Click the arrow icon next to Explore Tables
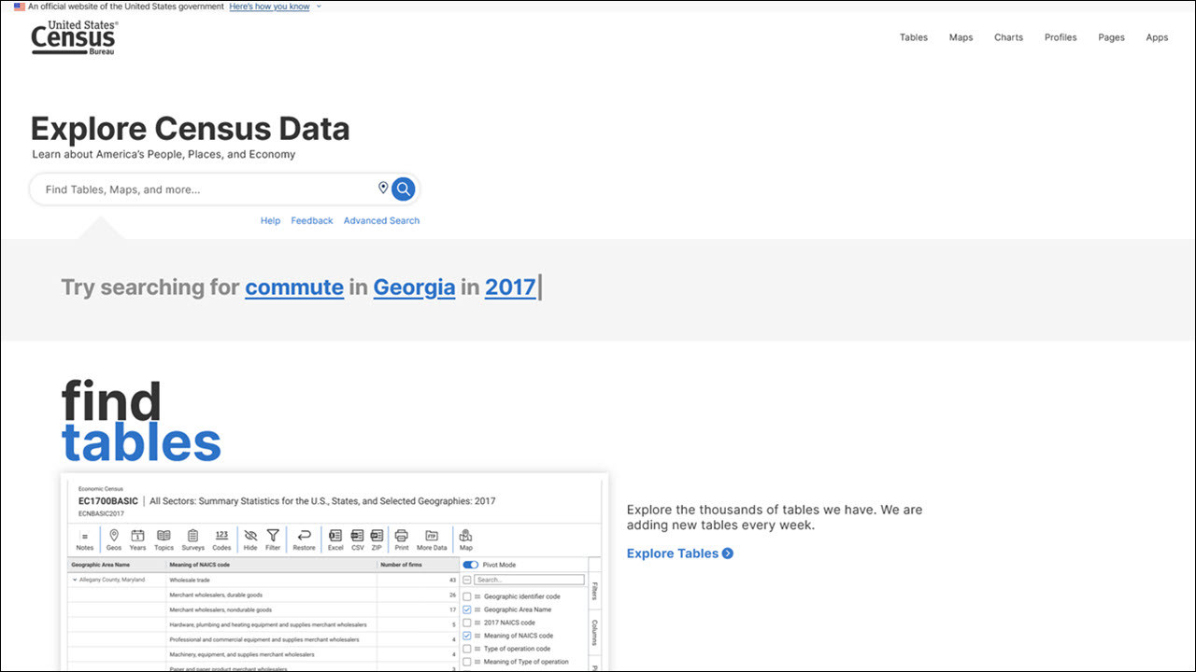 pyautogui.click(x=728, y=553)
